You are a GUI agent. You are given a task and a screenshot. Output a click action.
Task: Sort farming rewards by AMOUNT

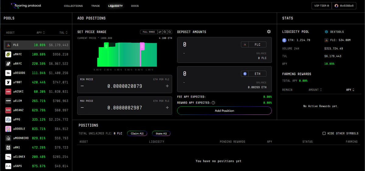click(x=315, y=90)
